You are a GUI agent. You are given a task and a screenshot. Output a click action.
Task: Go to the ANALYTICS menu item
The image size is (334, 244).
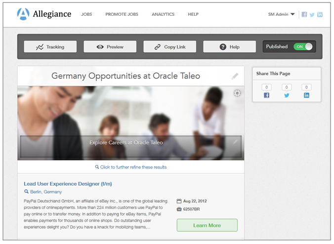point(163,14)
